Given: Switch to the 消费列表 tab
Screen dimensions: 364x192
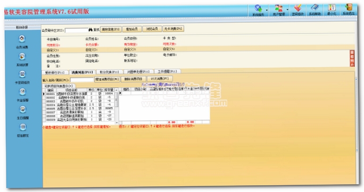Looking at the screenshot, I should (x=82, y=72).
